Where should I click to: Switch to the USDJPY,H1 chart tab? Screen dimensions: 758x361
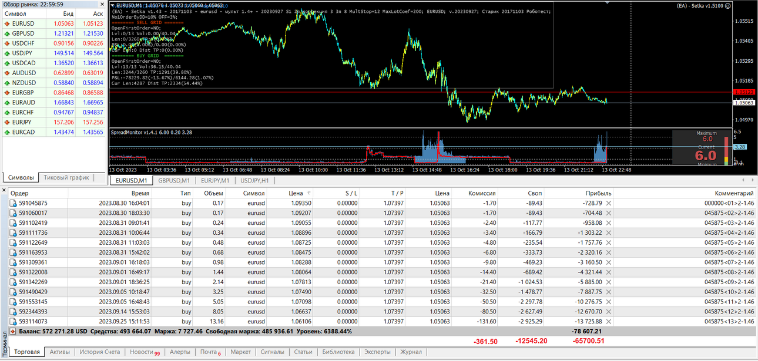coord(254,181)
